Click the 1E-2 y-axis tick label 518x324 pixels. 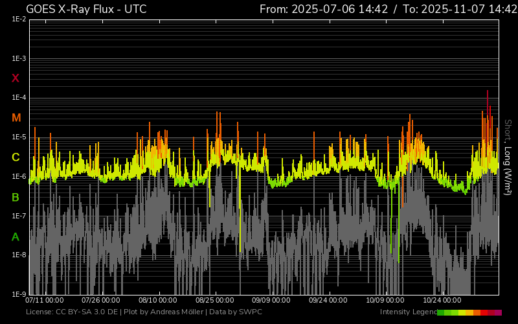point(19,19)
